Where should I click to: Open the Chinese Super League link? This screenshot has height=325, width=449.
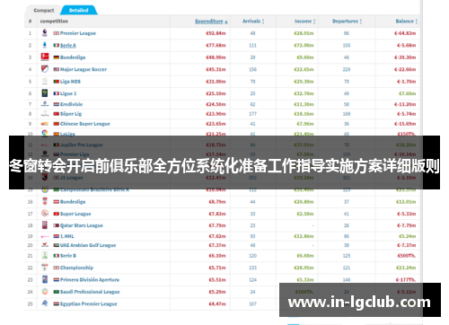click(x=85, y=124)
